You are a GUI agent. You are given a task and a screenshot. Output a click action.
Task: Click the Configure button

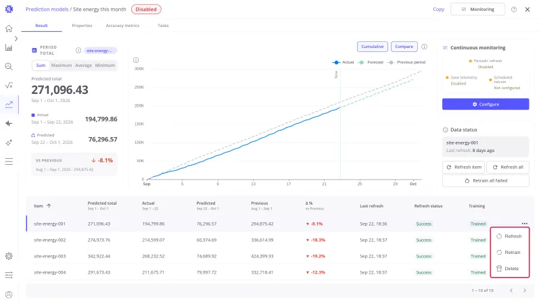[486, 104]
